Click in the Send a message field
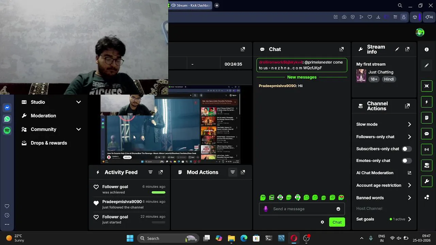436x245 pixels. pos(302,209)
